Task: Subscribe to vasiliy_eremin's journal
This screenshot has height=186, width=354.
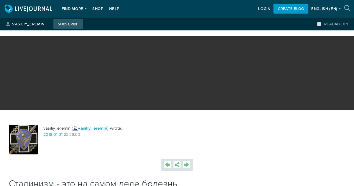Action: 68,24
